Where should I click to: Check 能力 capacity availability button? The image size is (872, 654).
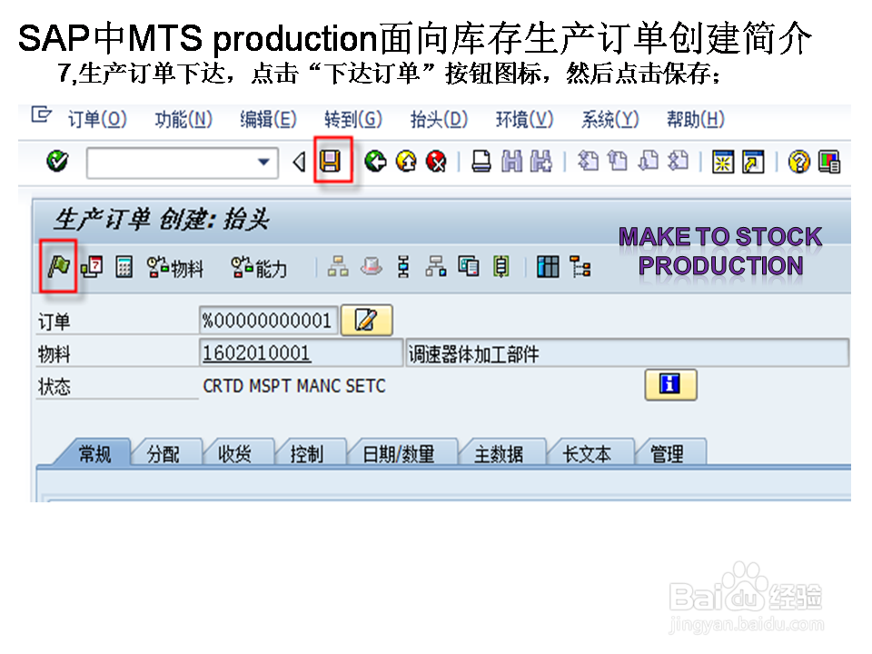click(259, 268)
